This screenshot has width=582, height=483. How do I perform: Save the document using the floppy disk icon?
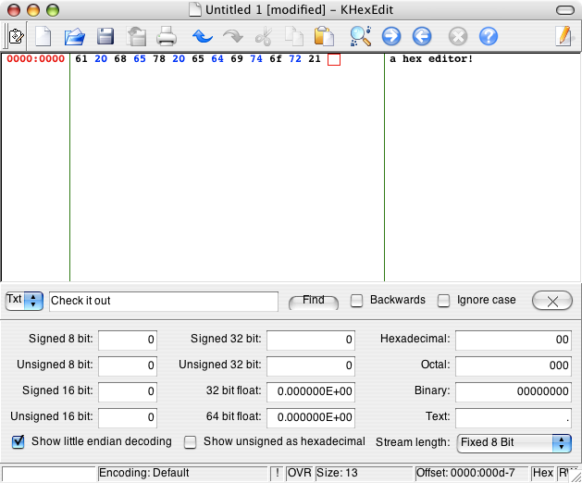[x=105, y=36]
